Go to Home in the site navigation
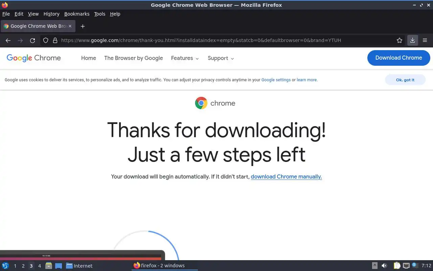This screenshot has height=271, width=433. (x=89, y=58)
